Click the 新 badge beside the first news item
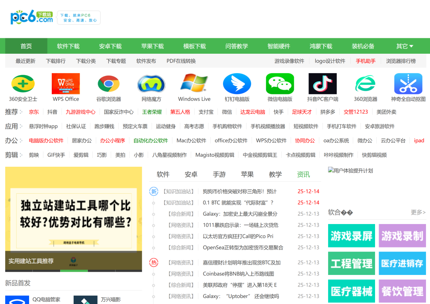 (154, 191)
